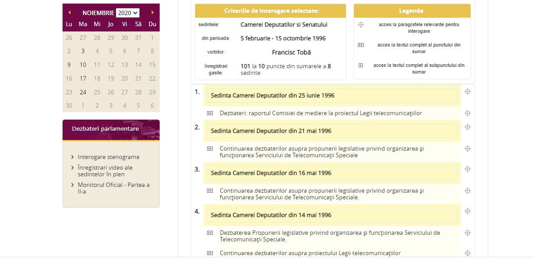This screenshot has height=260, width=534.
Task: Click crosshair icon beside 25 iunie 1996 session
Action: point(467,92)
